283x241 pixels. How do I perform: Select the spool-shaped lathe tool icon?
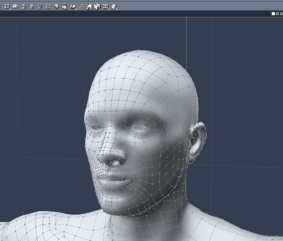[x=24, y=7]
